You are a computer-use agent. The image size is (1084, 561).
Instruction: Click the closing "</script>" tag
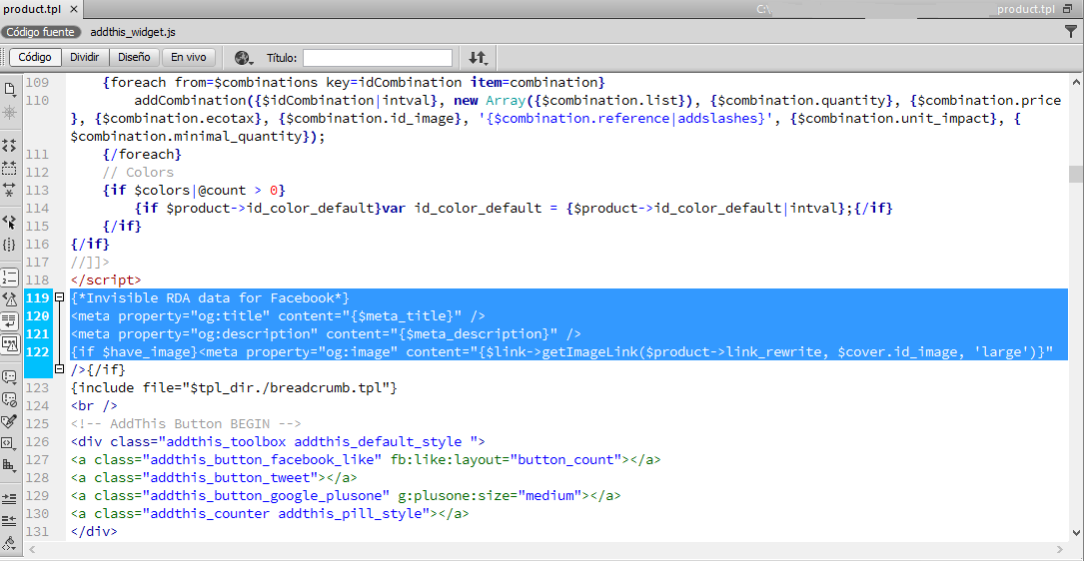[106, 280]
